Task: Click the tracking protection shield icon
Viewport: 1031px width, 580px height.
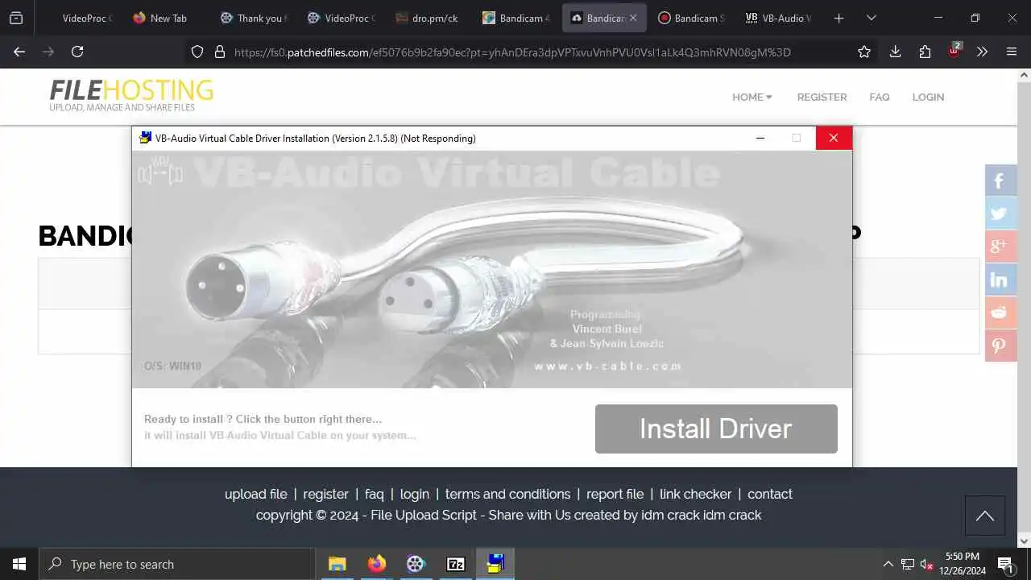Action: point(197,52)
